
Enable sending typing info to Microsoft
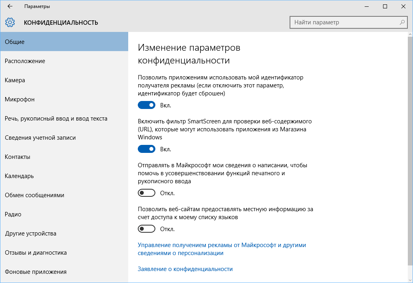coord(147,193)
